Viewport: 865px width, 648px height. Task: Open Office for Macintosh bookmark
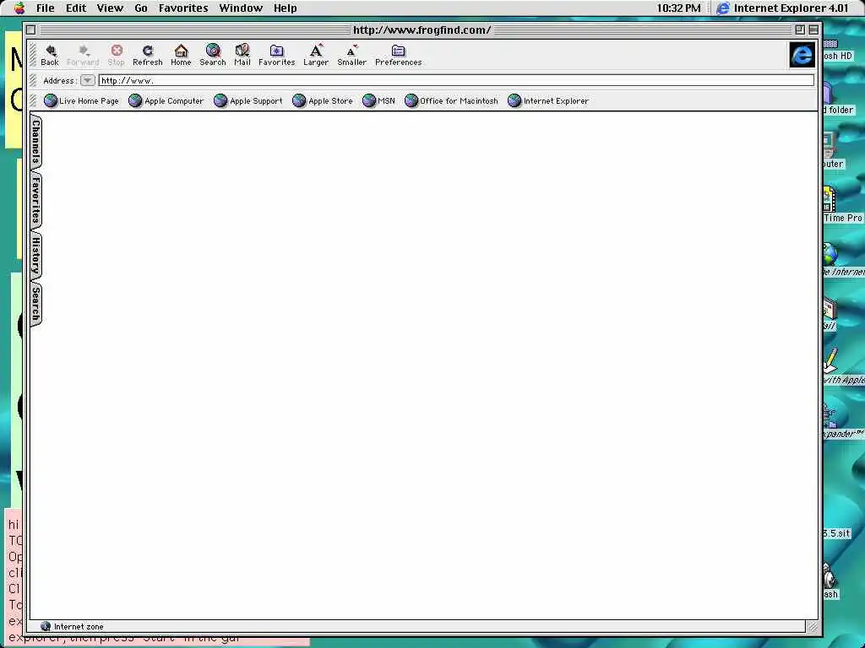coord(451,101)
